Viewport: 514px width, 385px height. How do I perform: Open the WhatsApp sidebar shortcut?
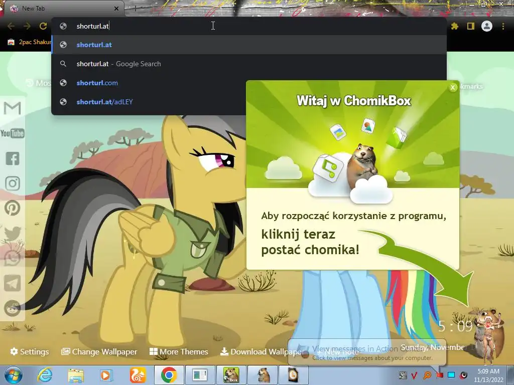[x=13, y=258]
